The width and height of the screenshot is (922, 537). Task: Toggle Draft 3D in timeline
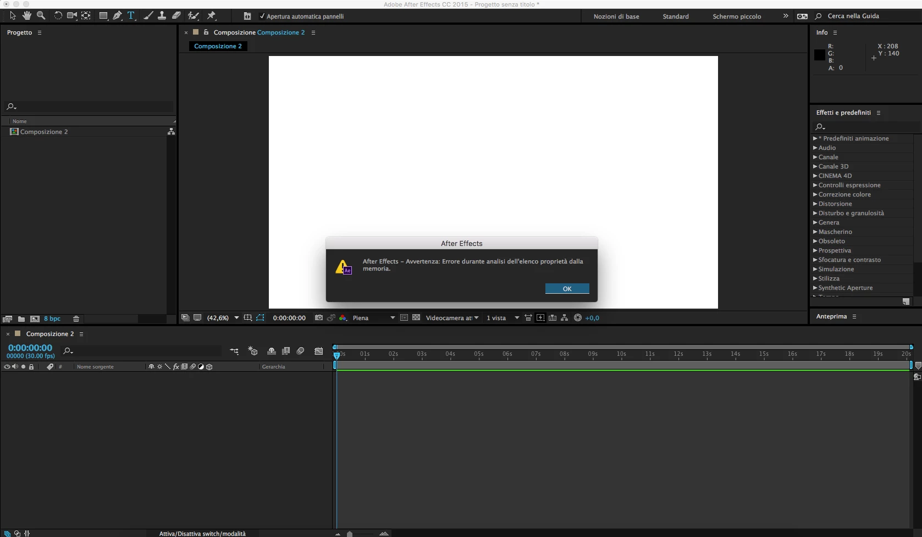[x=252, y=351]
